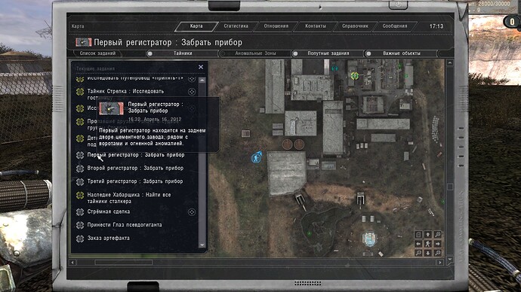Open the Статистика tab

pos(236,26)
